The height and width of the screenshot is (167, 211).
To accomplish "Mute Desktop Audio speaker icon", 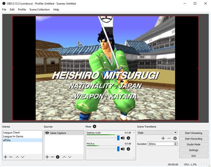I will coord(122,138).
